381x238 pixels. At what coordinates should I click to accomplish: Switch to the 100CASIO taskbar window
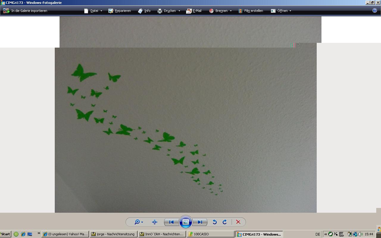click(211, 234)
